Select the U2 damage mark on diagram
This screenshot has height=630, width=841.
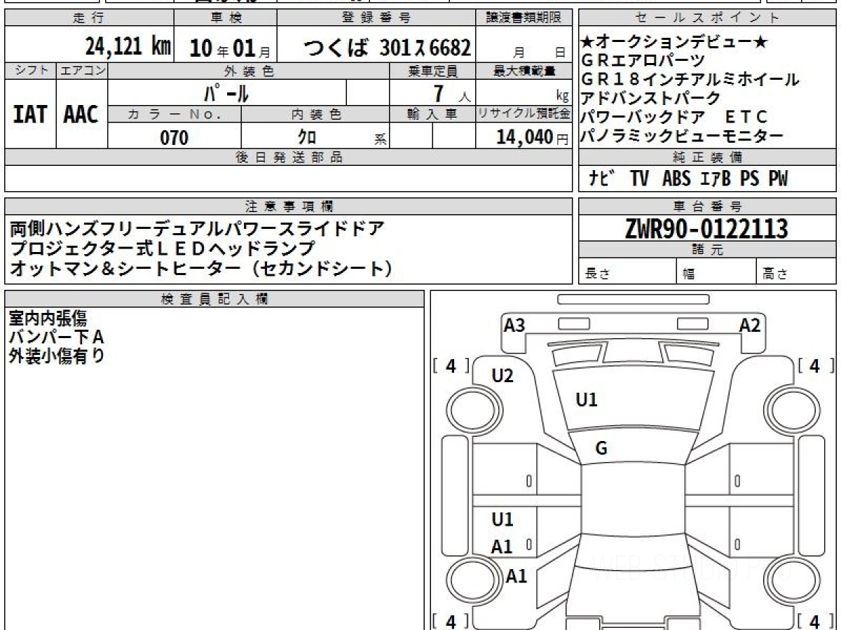click(502, 376)
